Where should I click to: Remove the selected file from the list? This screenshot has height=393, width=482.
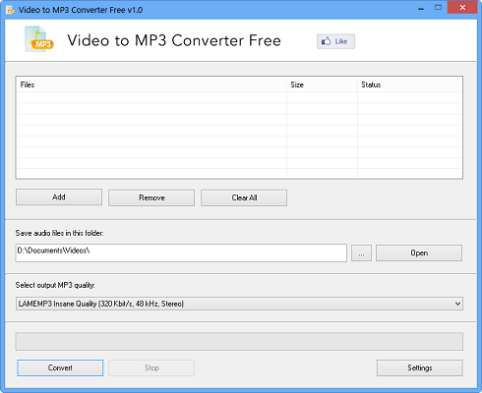(151, 197)
